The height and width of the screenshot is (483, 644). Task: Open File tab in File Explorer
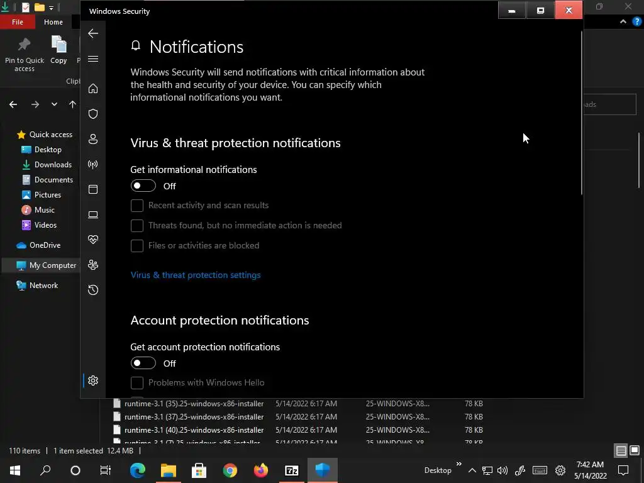pyautogui.click(x=18, y=22)
